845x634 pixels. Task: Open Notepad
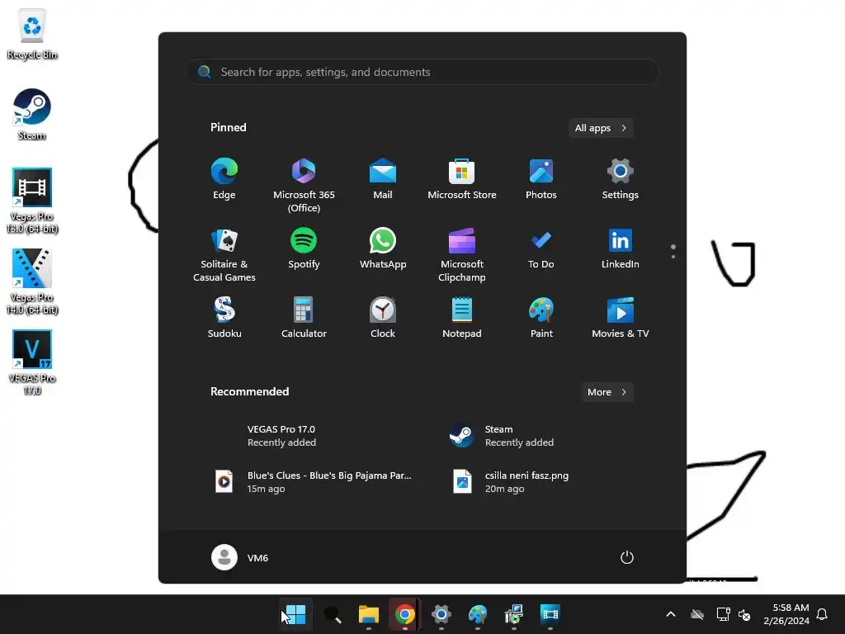click(x=462, y=318)
